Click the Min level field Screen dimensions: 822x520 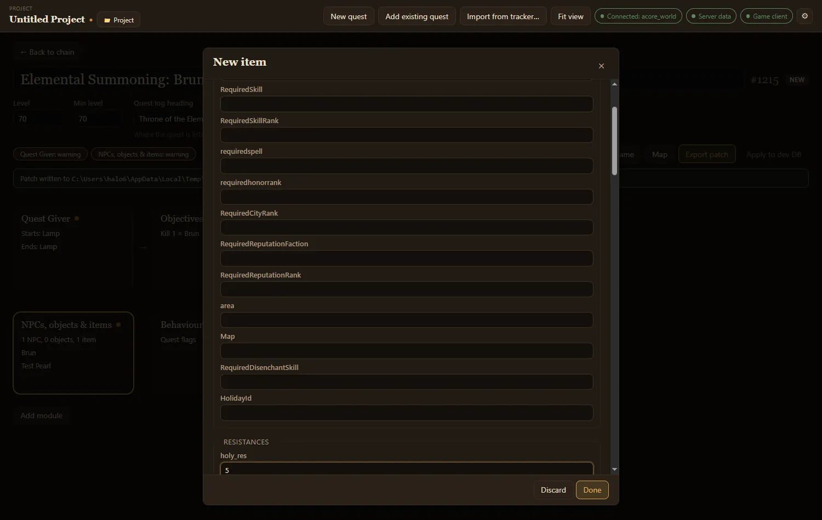[x=98, y=119]
